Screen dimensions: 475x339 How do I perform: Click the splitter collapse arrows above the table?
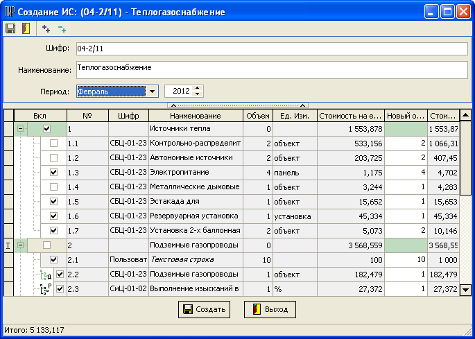point(236,105)
